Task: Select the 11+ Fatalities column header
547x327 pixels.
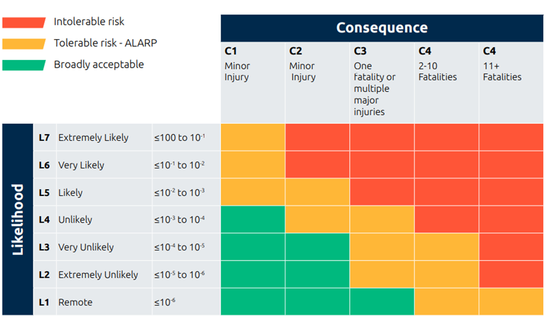Action: click(x=511, y=83)
